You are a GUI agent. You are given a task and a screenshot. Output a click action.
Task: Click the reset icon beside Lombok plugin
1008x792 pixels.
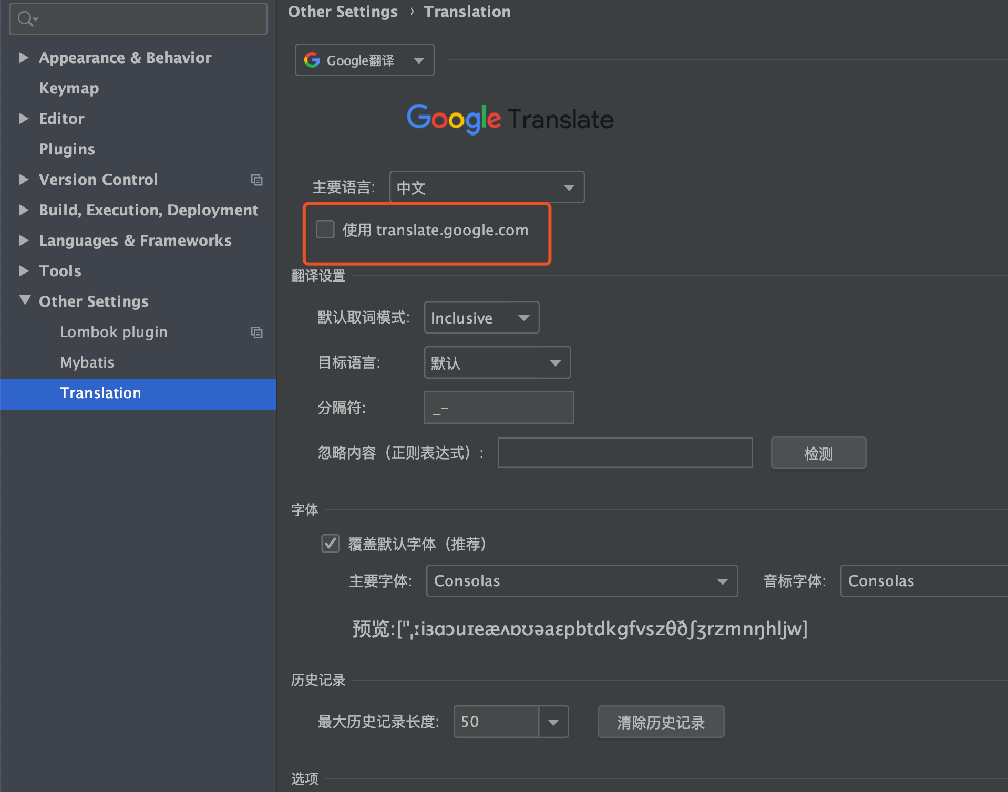(x=257, y=332)
